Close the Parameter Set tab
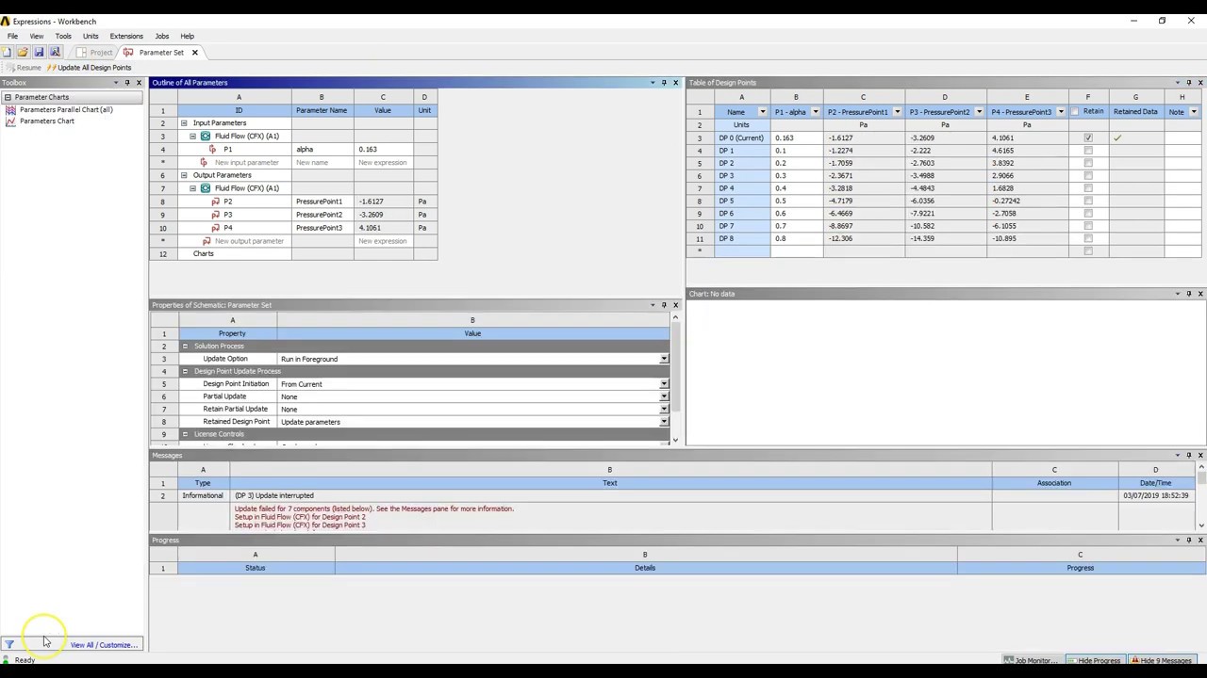 click(x=194, y=53)
